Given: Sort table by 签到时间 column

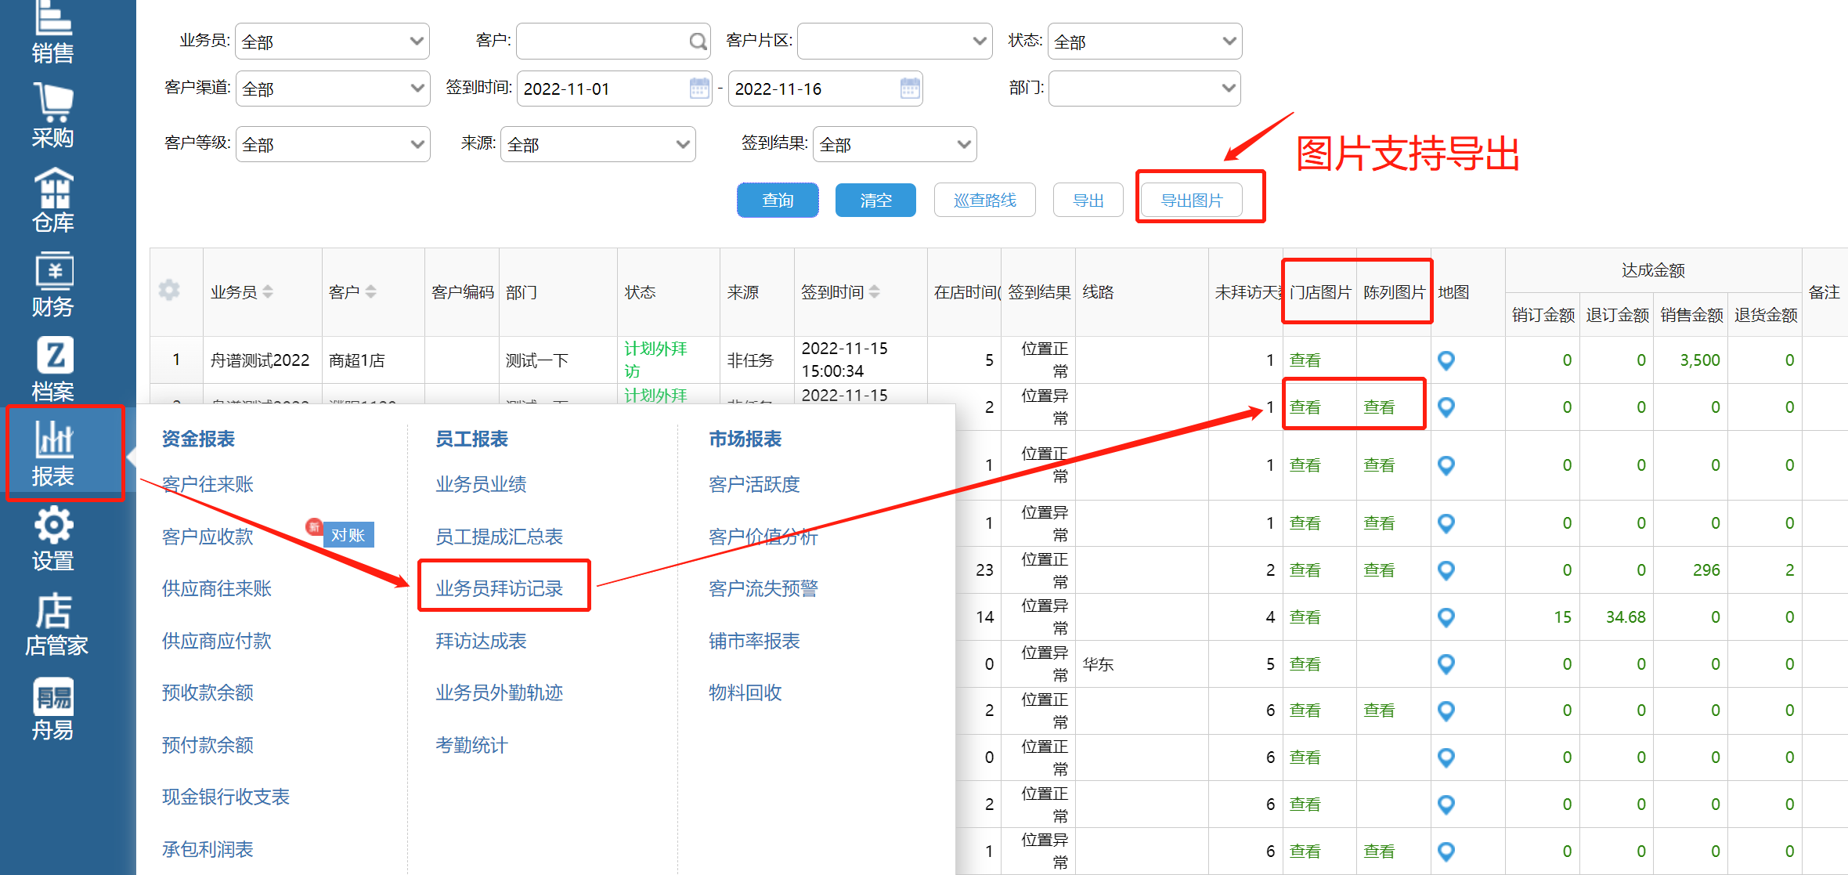Looking at the screenshot, I should [x=874, y=291].
